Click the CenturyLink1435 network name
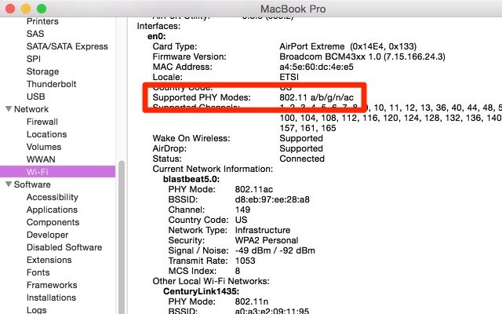Viewport: 502px width, 314px height. click(x=201, y=291)
